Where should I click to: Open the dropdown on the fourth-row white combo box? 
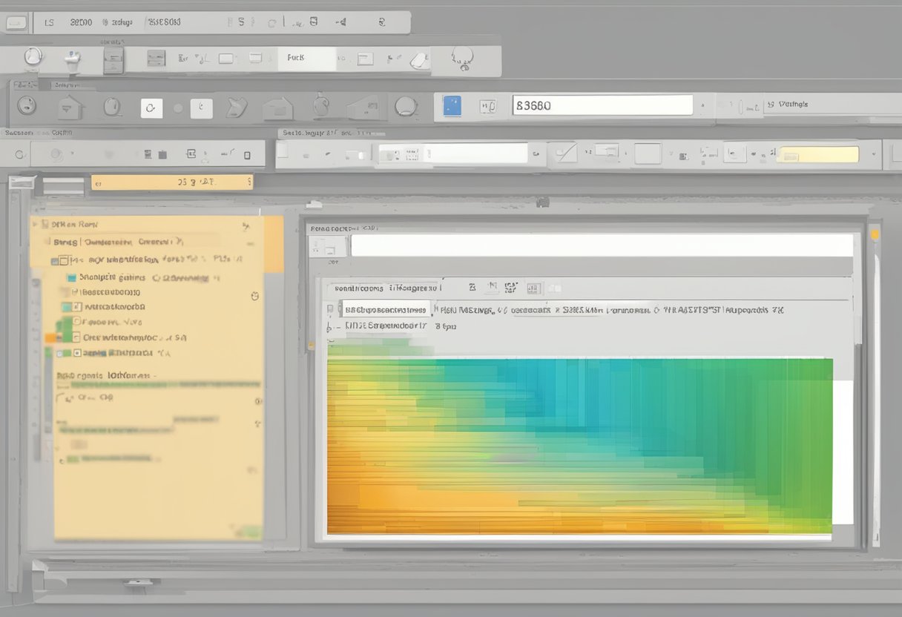pos(535,154)
